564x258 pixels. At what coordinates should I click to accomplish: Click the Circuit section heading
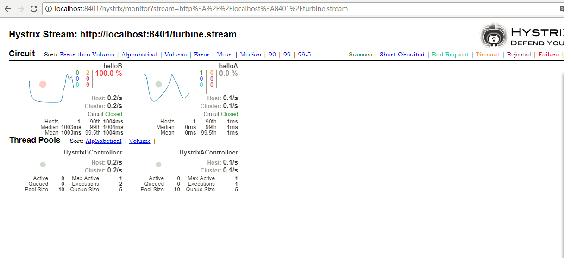coord(22,54)
